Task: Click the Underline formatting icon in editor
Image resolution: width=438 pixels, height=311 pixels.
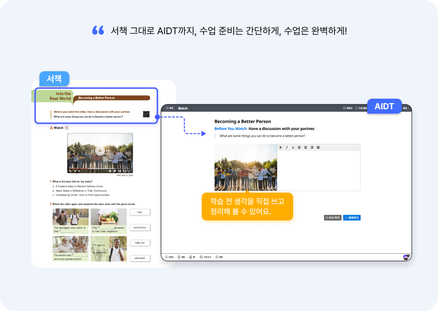Action: pyautogui.click(x=293, y=147)
